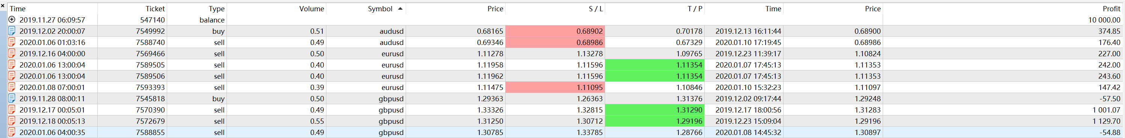The height and width of the screenshot is (138, 1125).
Task: Select the row with profit 1 129.70
Action: click(566, 121)
